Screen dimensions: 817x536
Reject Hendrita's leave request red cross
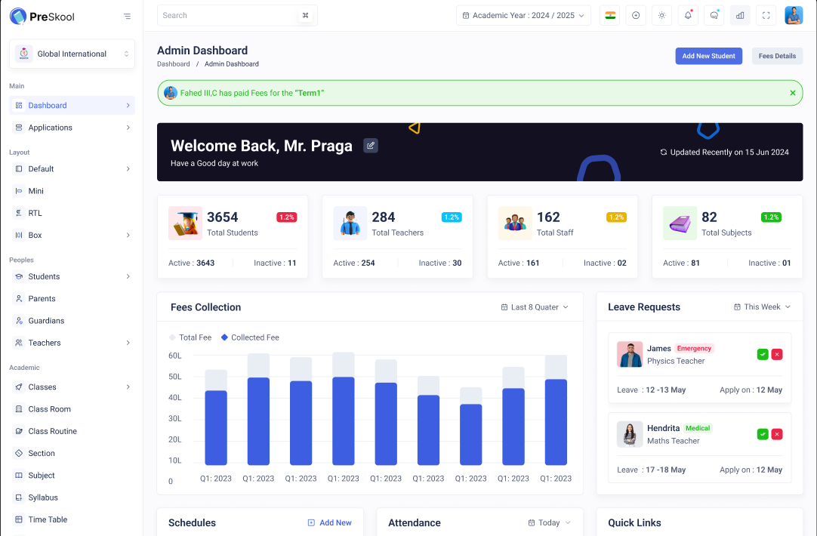point(777,434)
